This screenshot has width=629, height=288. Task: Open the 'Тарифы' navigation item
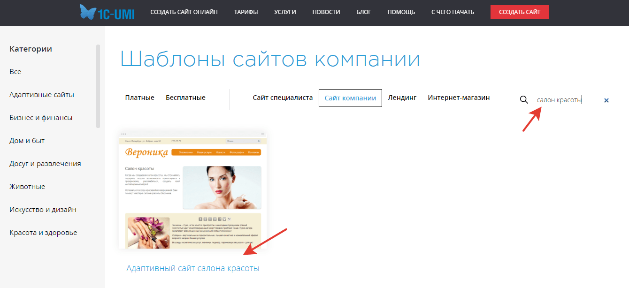(x=246, y=12)
